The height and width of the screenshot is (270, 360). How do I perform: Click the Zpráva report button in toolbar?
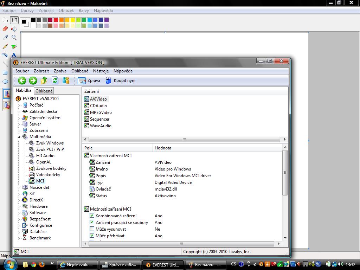point(89,81)
